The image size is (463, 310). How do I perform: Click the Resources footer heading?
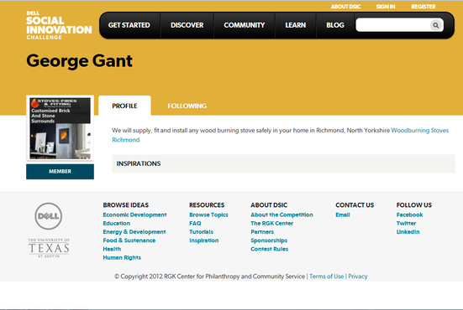(207, 205)
